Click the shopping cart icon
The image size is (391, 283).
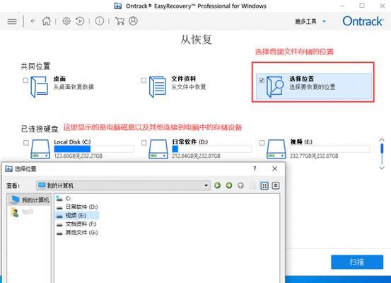119,21
